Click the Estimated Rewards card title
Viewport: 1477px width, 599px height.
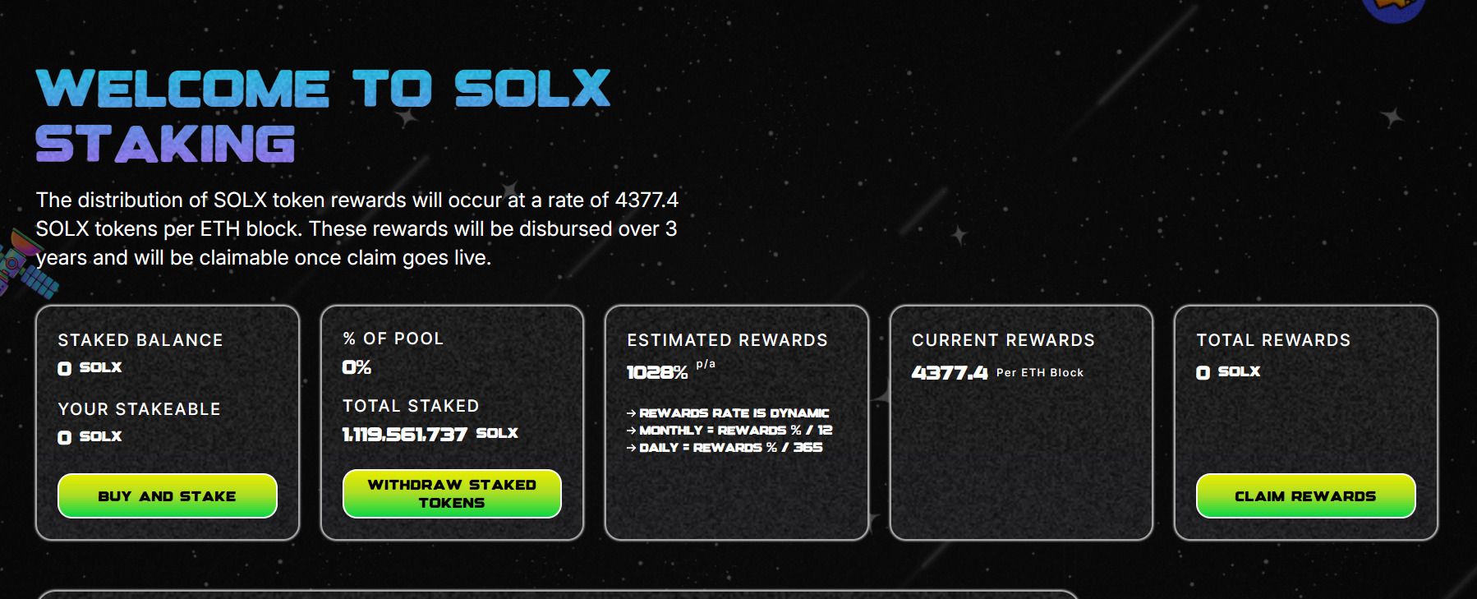click(727, 340)
